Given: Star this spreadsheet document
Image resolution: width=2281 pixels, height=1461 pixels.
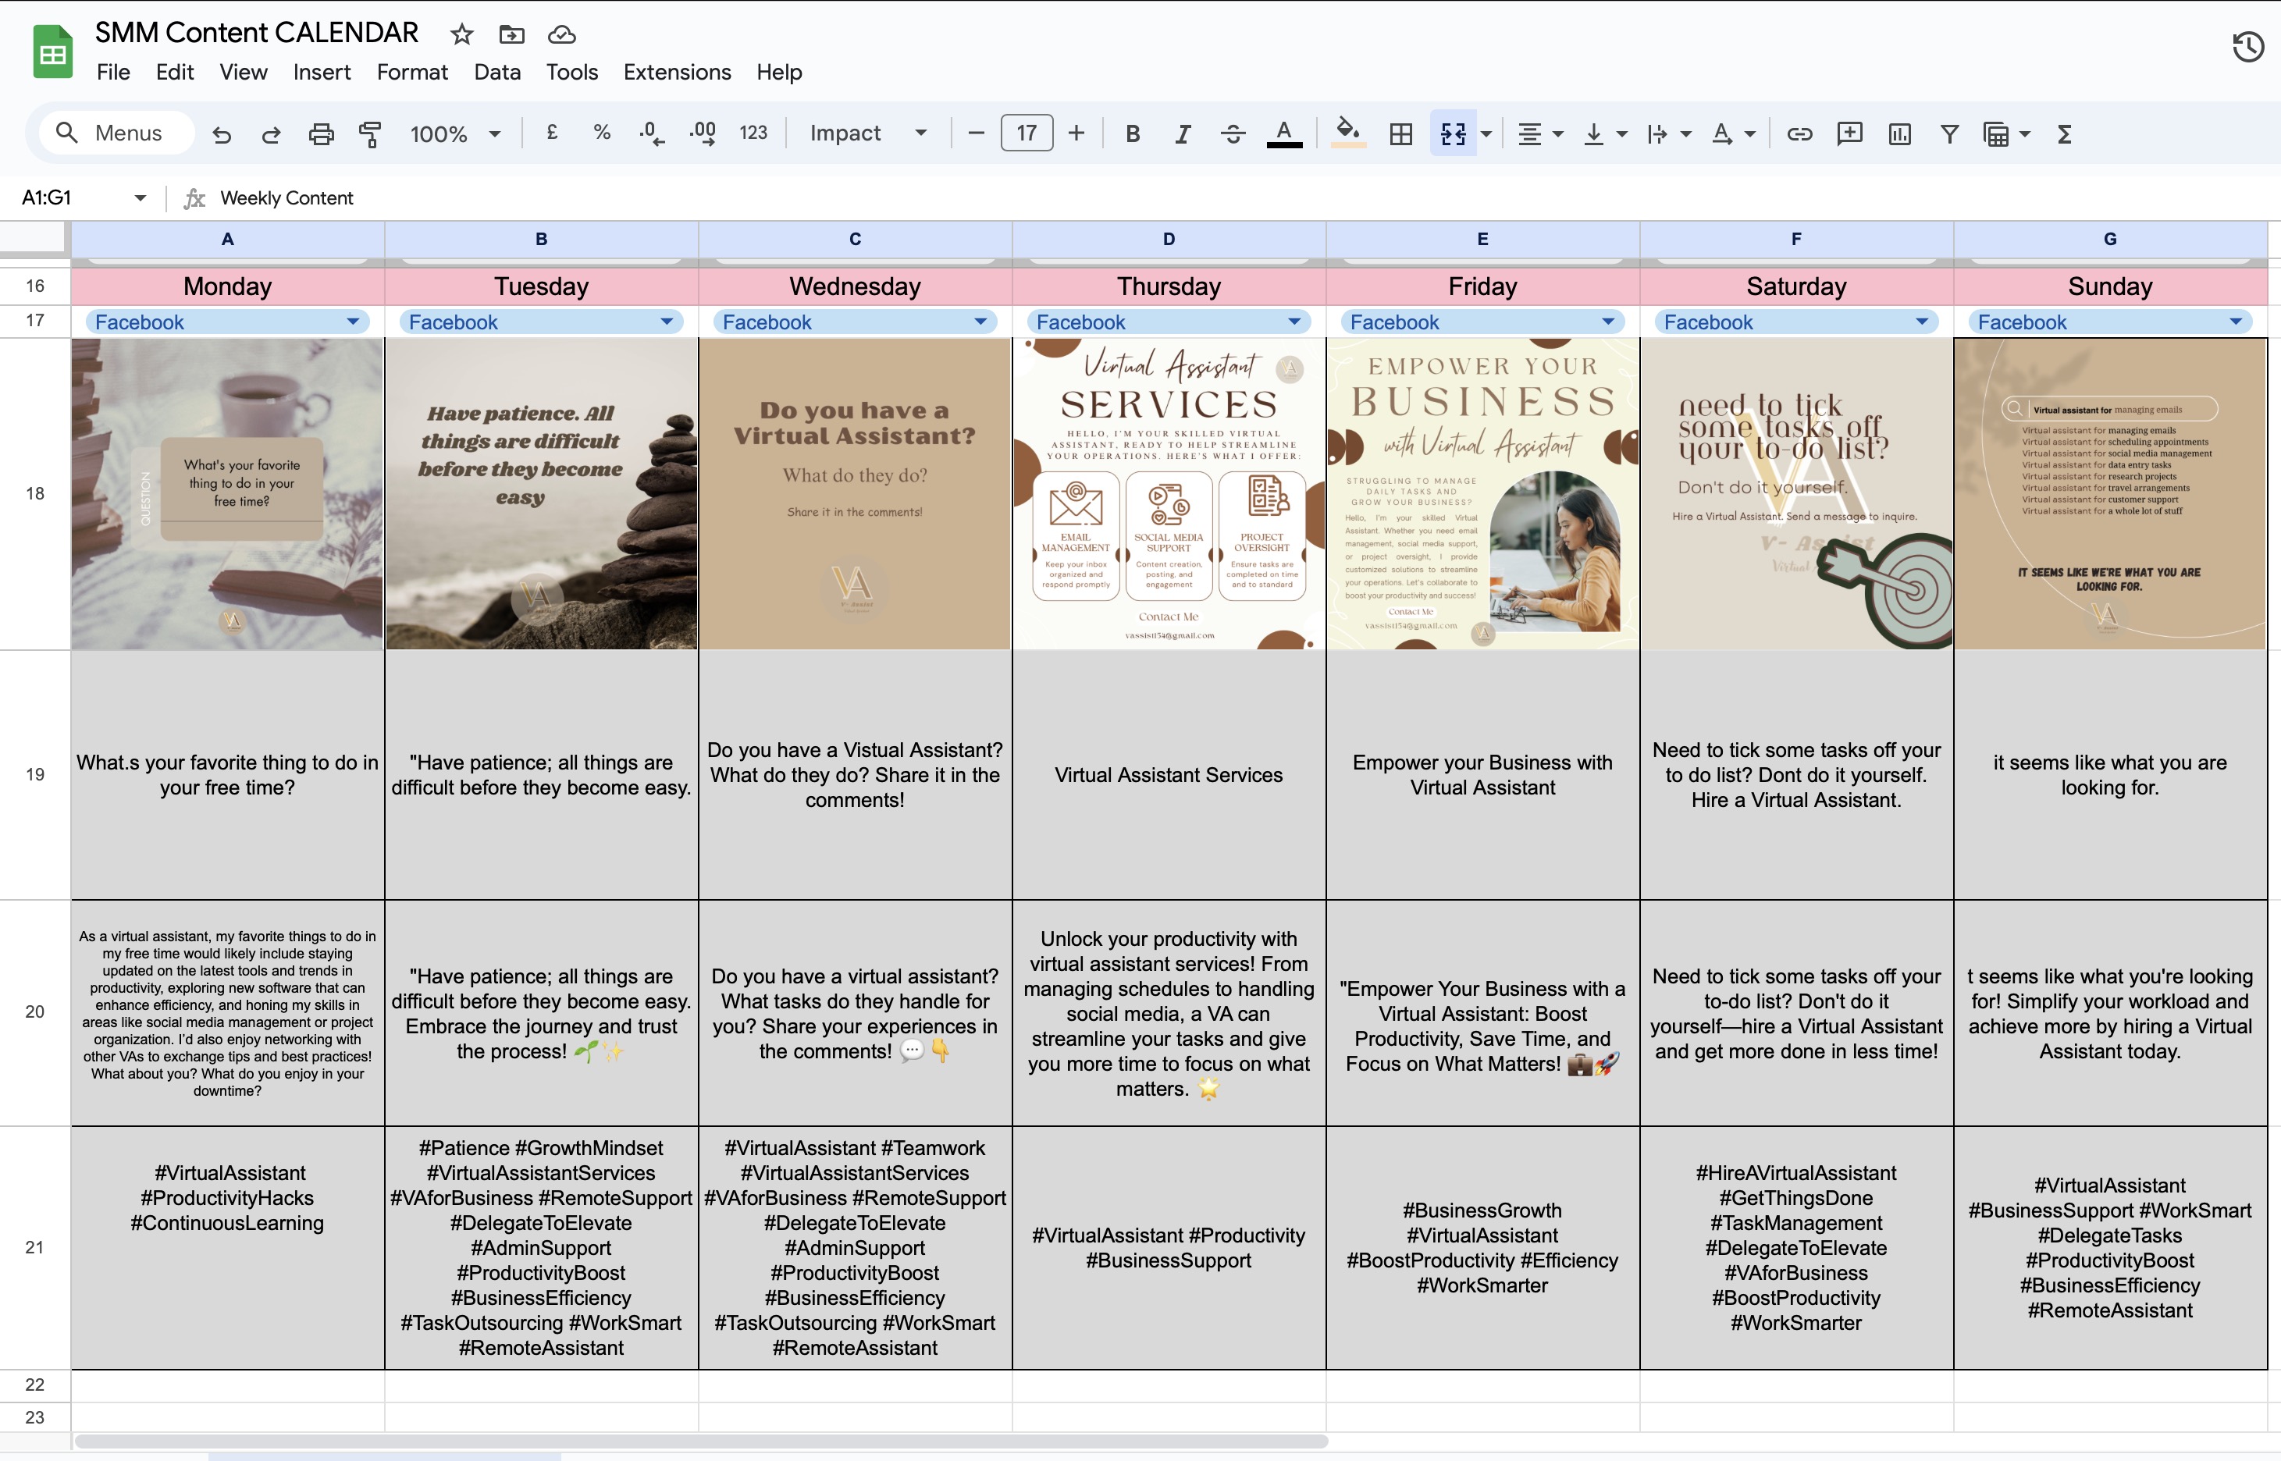Looking at the screenshot, I should pyautogui.click(x=461, y=34).
